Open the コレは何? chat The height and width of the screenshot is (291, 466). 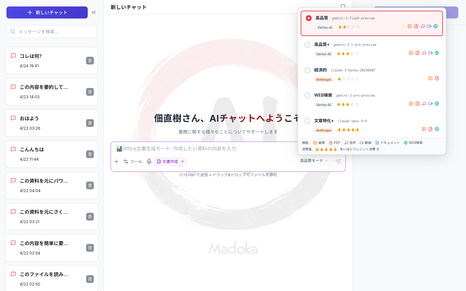51,60
